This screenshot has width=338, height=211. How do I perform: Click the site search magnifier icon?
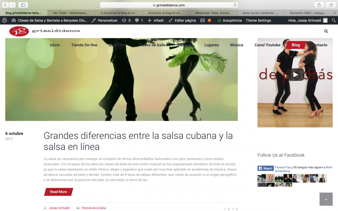click(326, 31)
